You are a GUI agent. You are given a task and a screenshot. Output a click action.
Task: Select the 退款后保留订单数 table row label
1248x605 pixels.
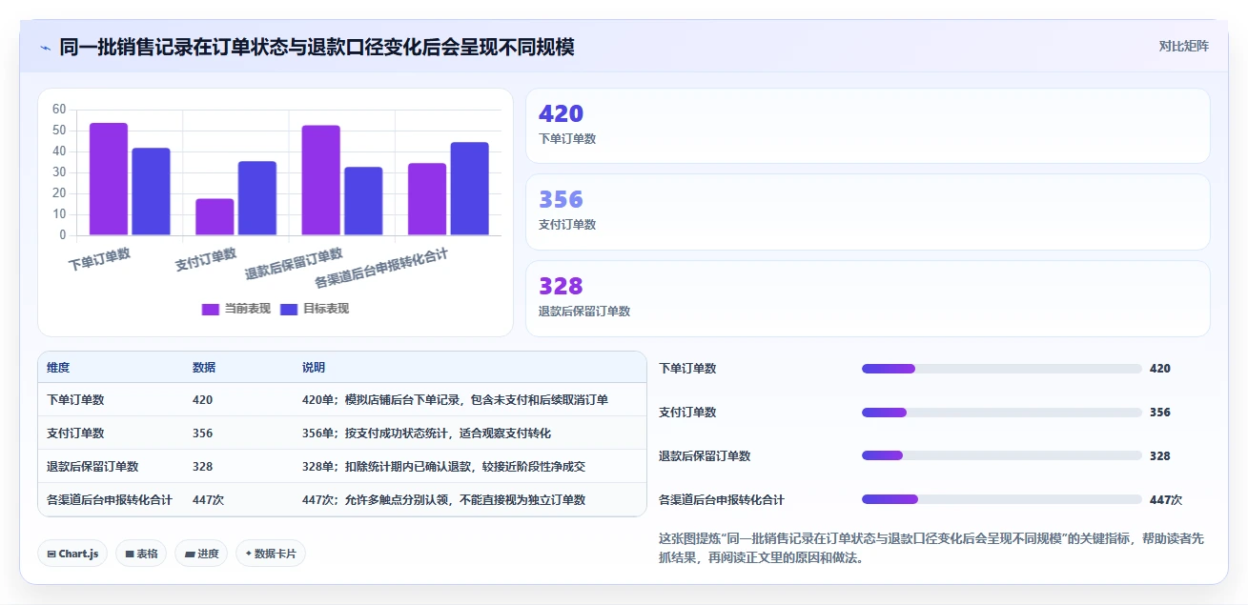coord(92,467)
